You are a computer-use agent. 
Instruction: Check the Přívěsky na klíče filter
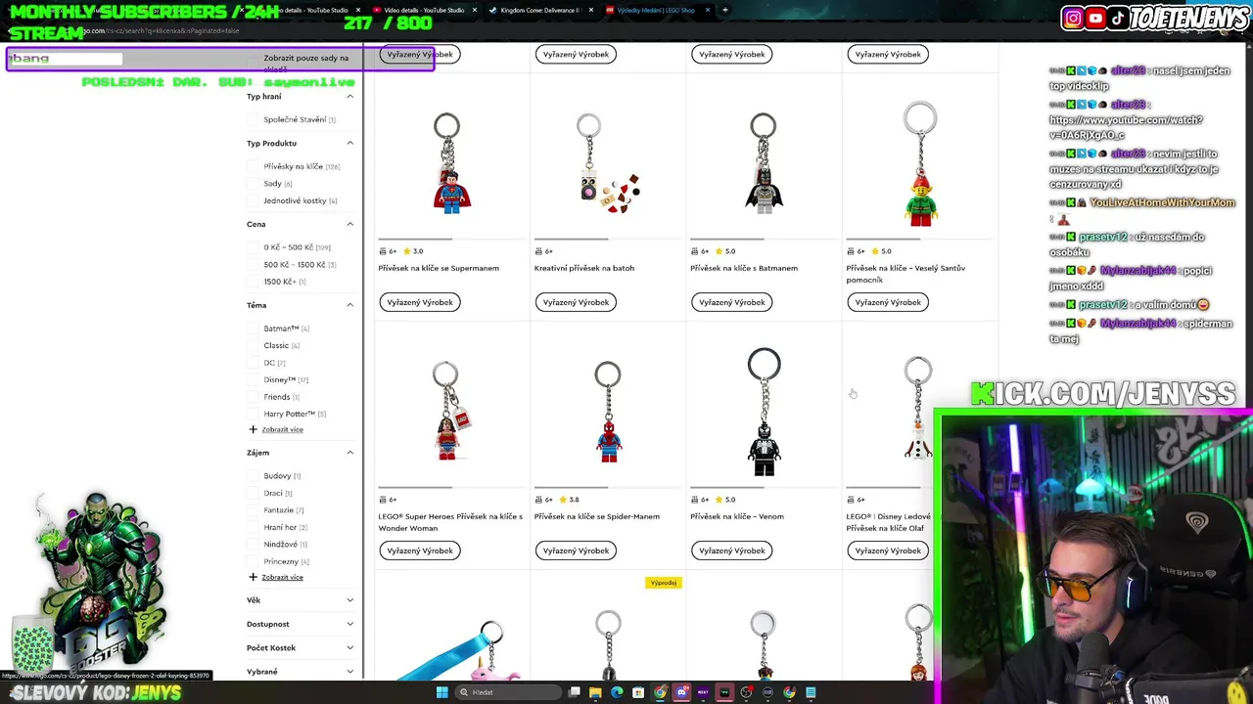(254, 166)
